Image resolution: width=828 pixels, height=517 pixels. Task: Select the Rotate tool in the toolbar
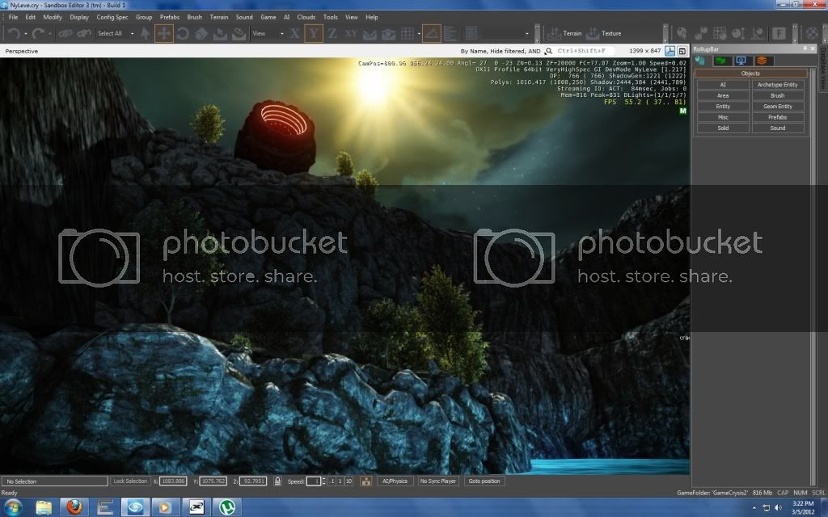(x=182, y=33)
